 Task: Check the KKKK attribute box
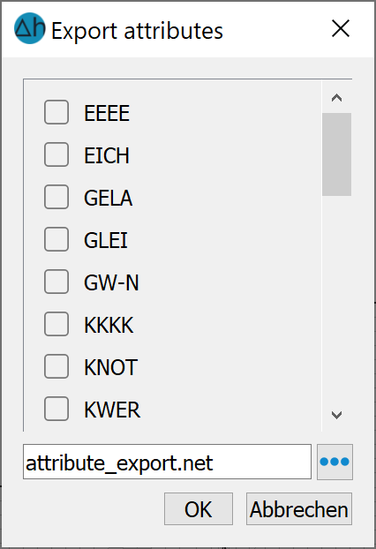[x=56, y=324]
